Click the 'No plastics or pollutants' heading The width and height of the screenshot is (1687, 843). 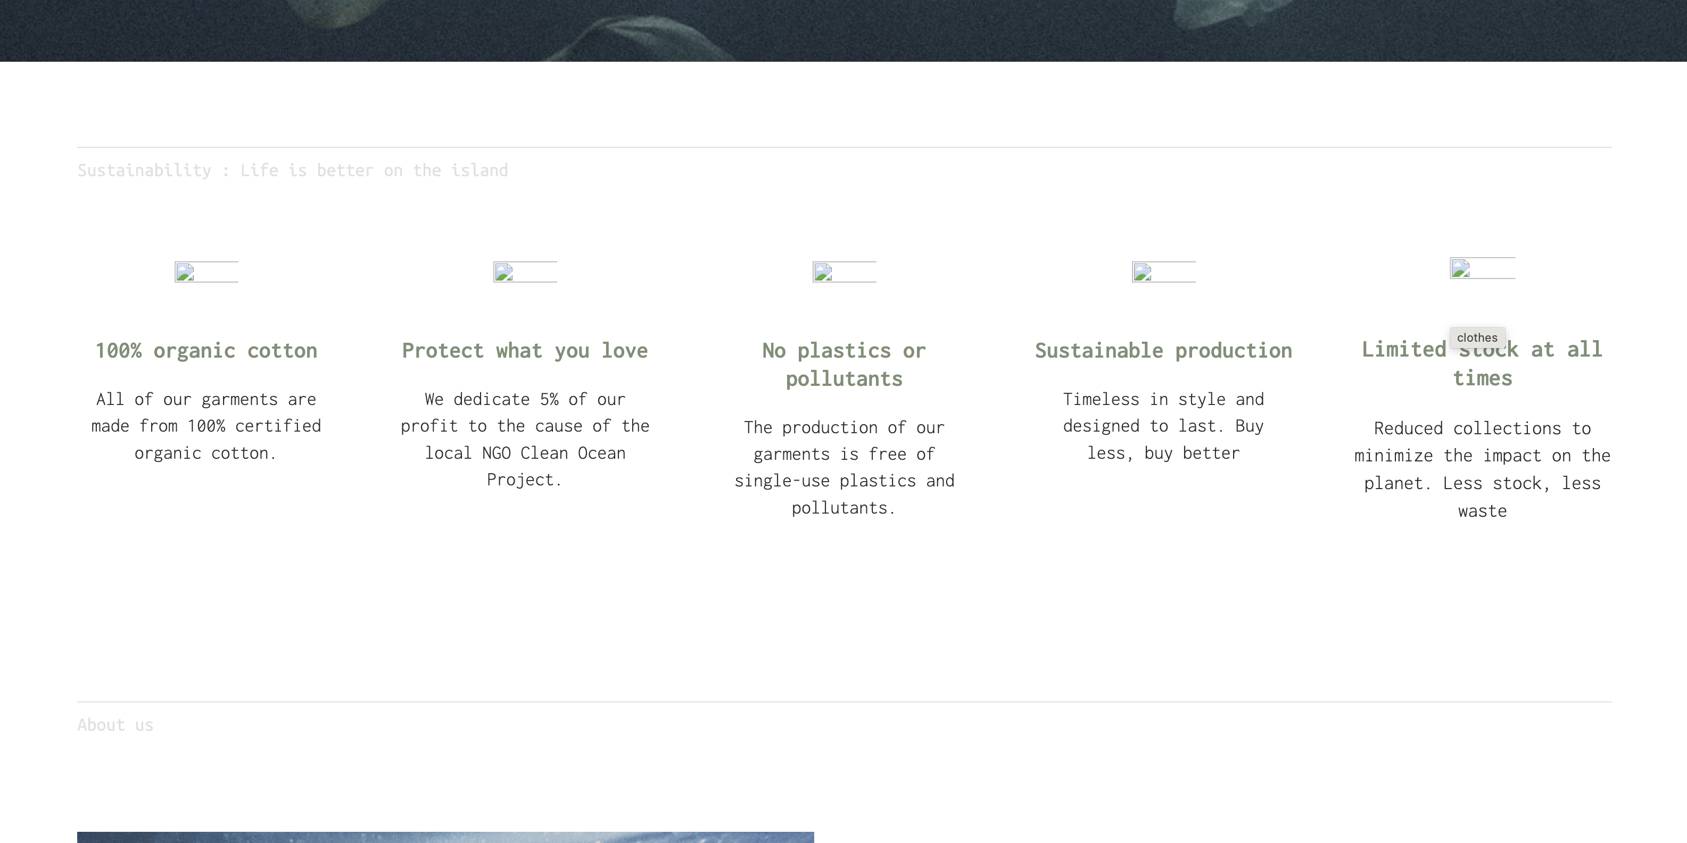point(843,364)
